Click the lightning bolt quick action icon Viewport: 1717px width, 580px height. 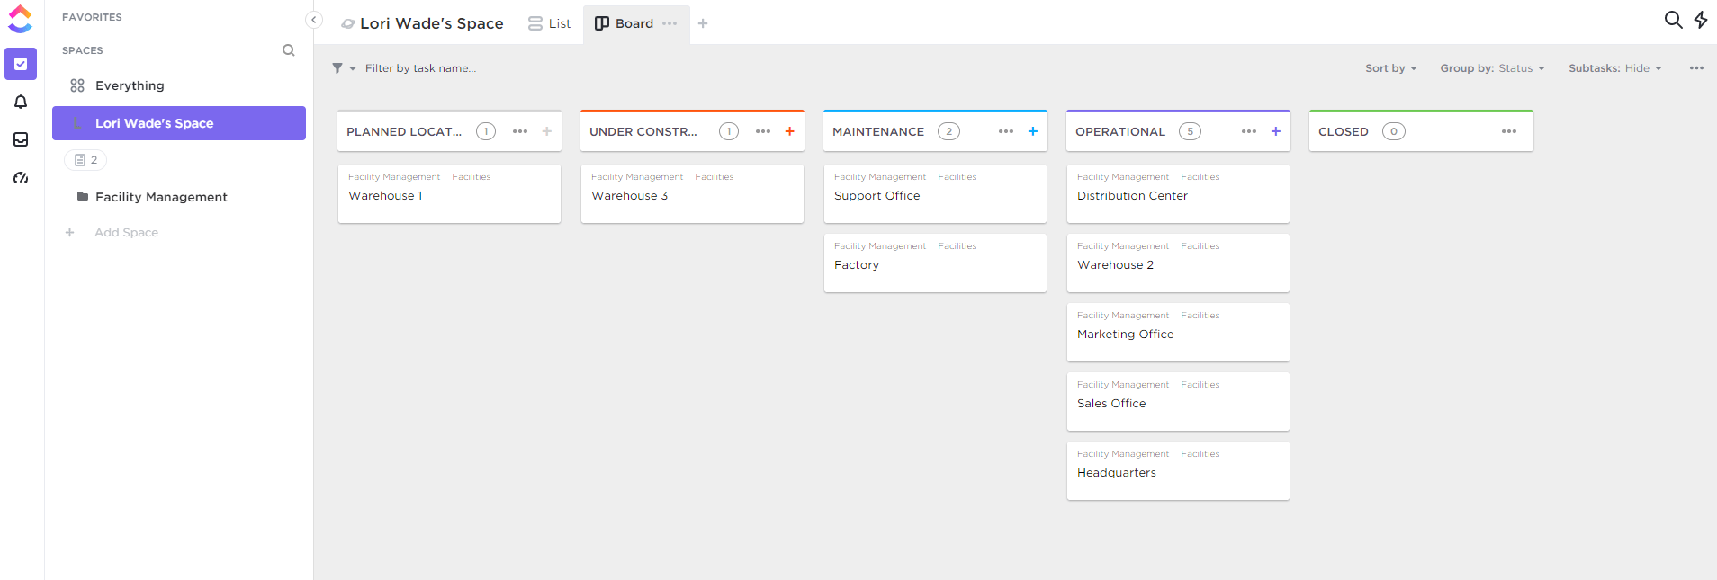pyautogui.click(x=1701, y=20)
